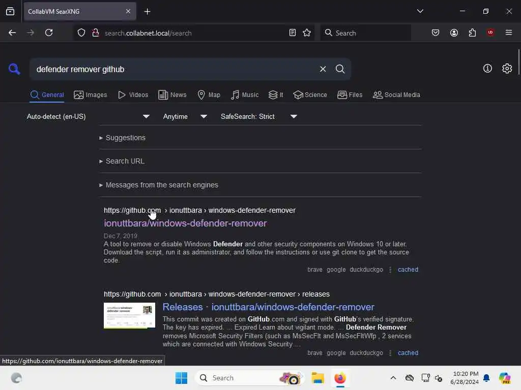Screen dimensions: 521x390
Task: Open Firefox tracking protection shield
Action: 81,32
